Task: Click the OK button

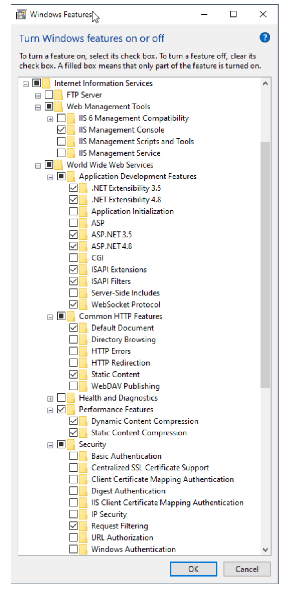Action: pyautogui.click(x=193, y=569)
